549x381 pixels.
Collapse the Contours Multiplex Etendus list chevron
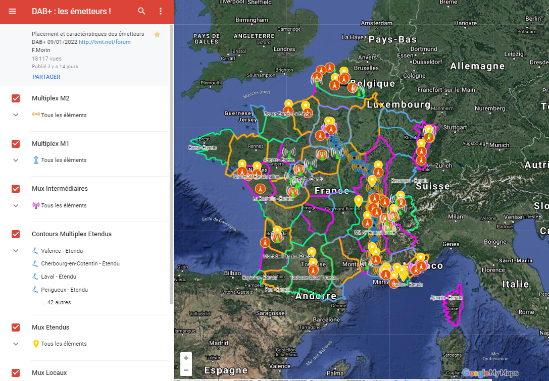[16, 251]
